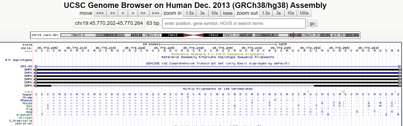The image size is (403, 126).
Task: Select the 13.41 band on the ideogram
Action: point(325,35)
